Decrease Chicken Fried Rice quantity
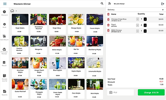 tap(138, 19)
